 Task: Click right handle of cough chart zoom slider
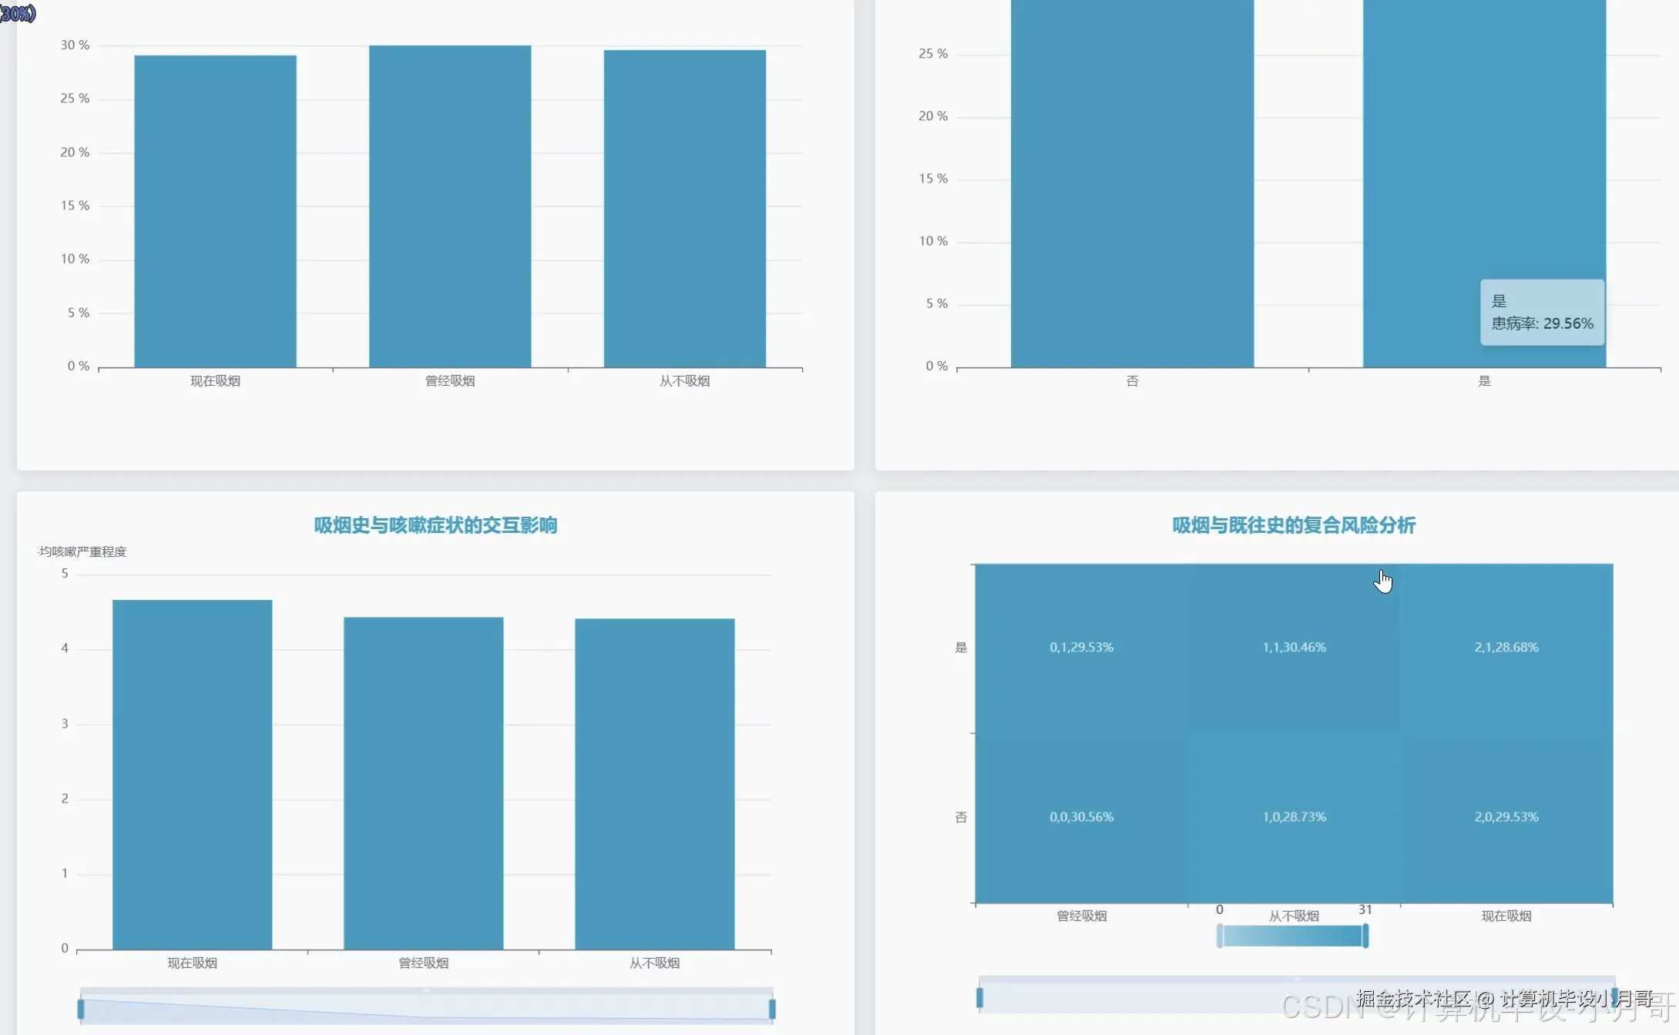772,1009
